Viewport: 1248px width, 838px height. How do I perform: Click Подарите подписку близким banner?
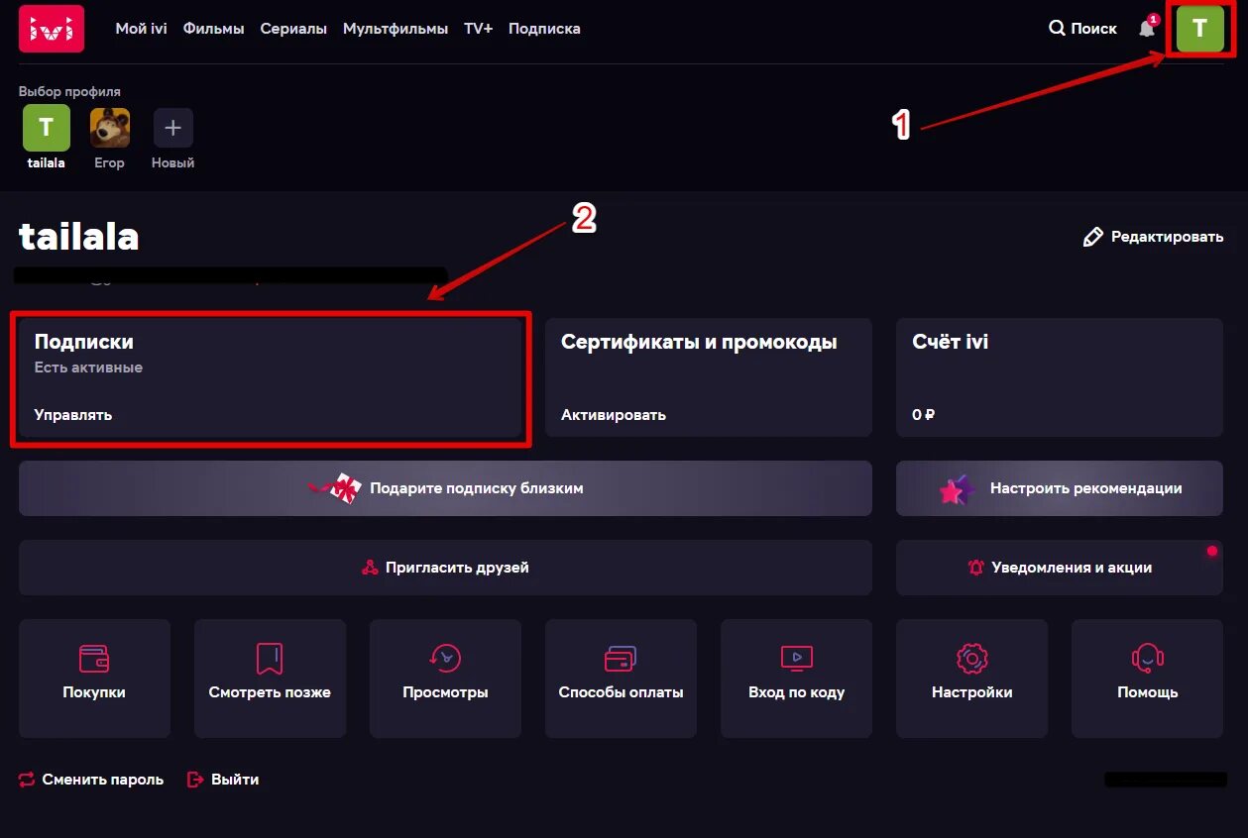coord(445,488)
